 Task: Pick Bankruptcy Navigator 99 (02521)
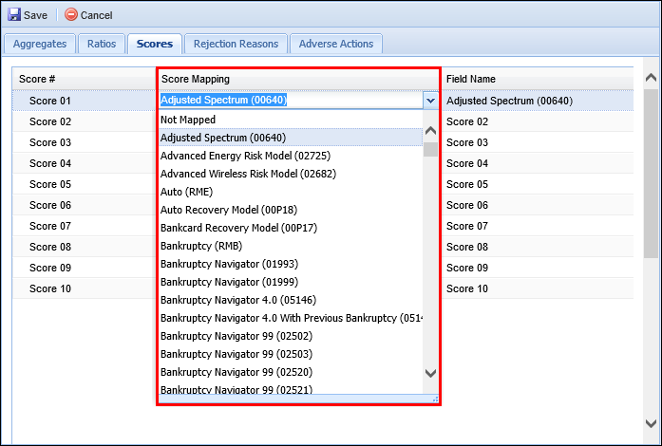click(x=291, y=389)
